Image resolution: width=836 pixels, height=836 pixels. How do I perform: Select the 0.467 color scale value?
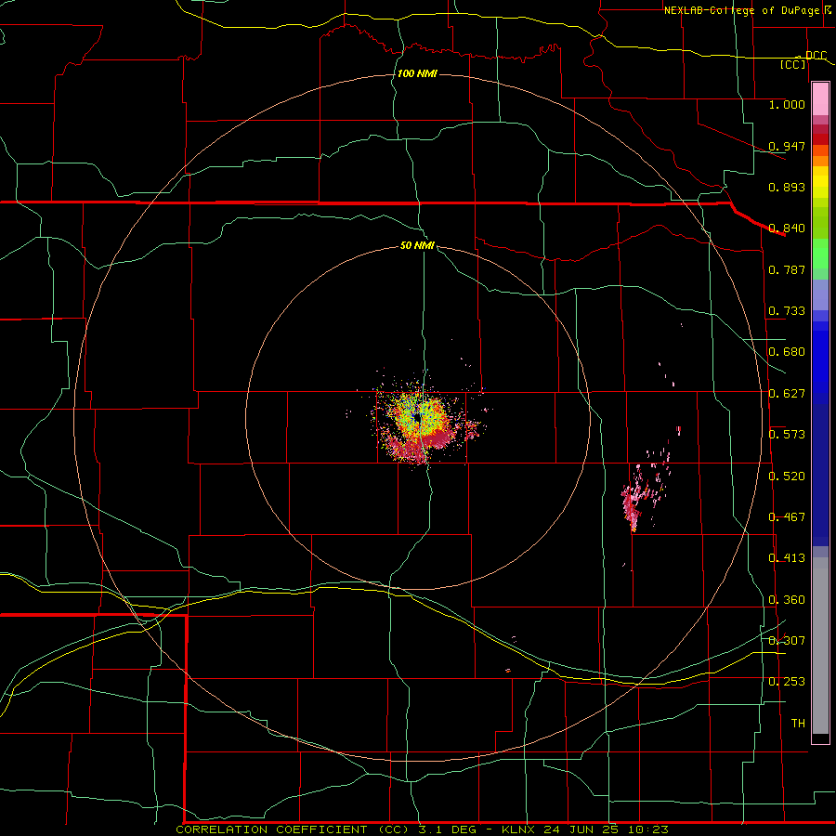[x=787, y=517]
